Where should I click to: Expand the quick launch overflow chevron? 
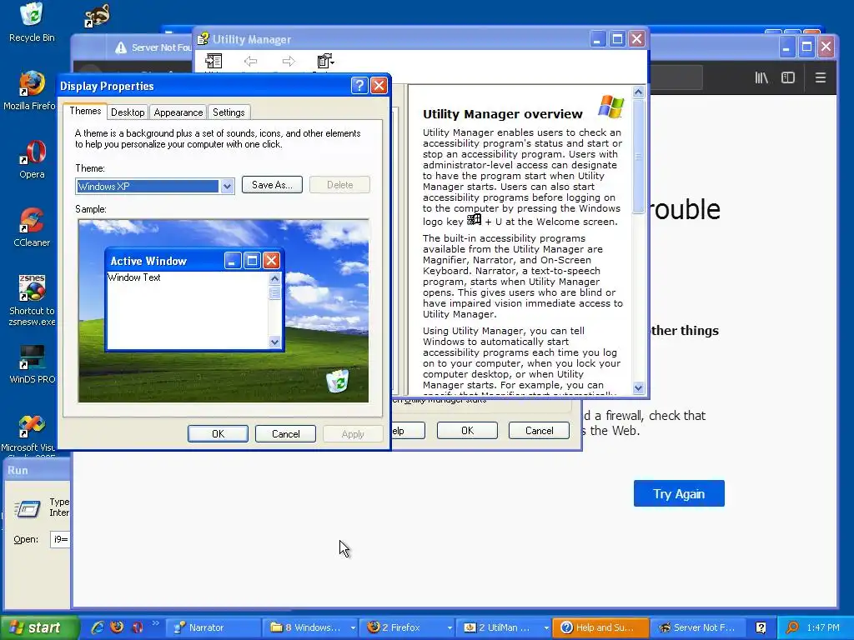tap(155, 623)
